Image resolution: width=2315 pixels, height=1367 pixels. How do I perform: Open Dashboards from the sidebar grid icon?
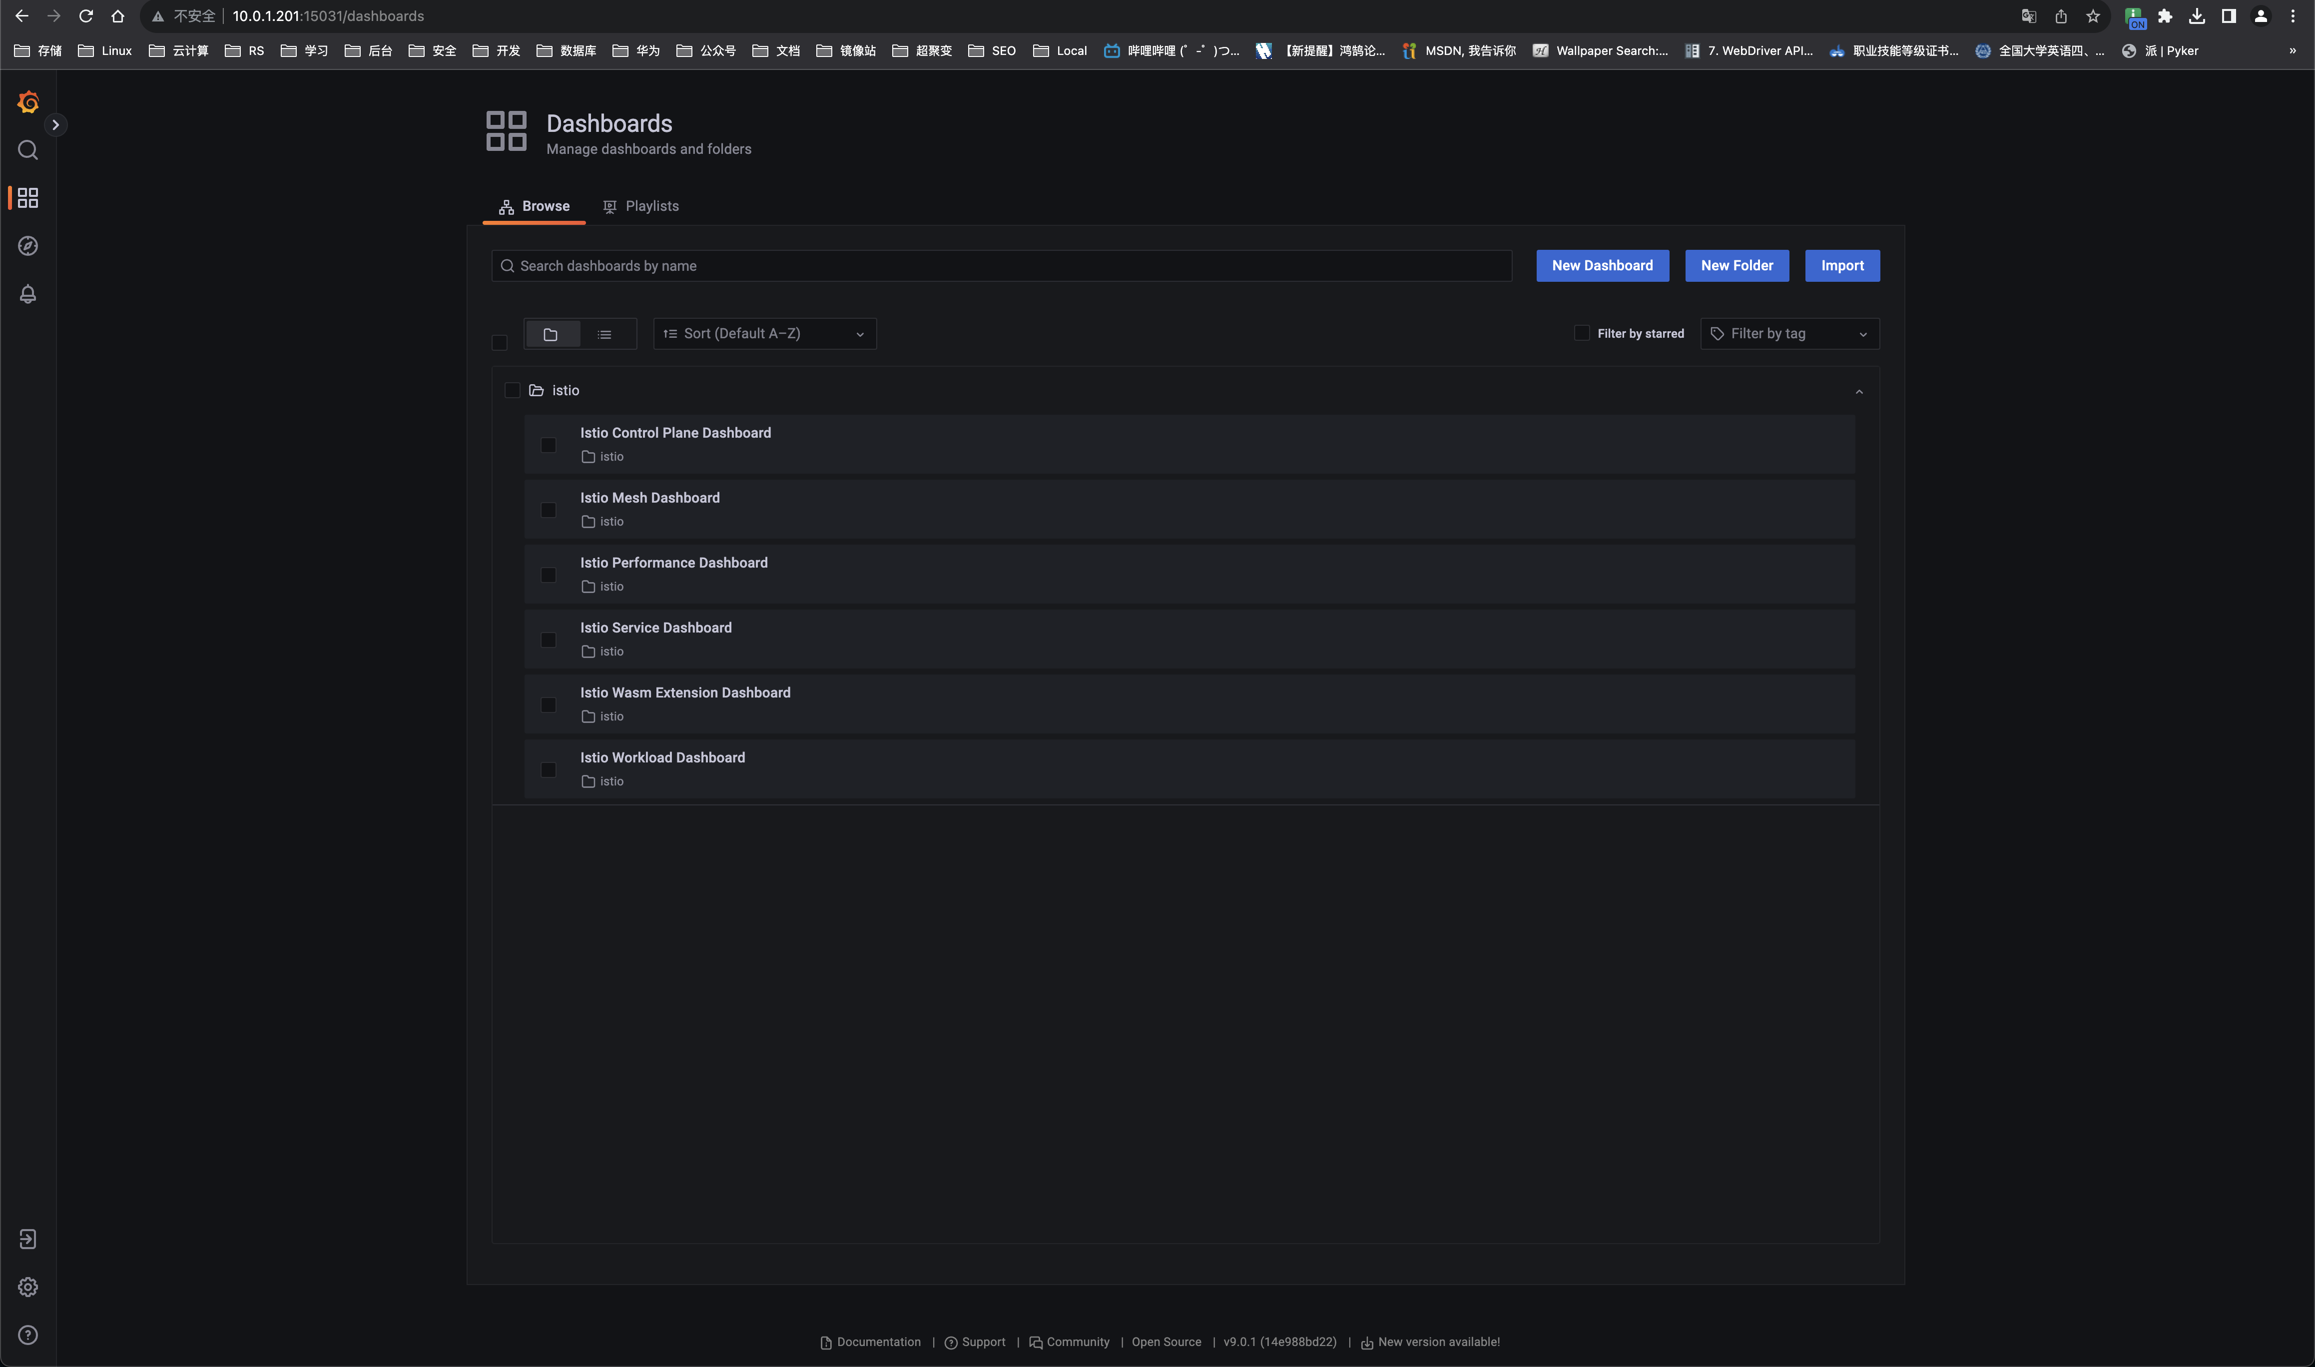coord(27,198)
